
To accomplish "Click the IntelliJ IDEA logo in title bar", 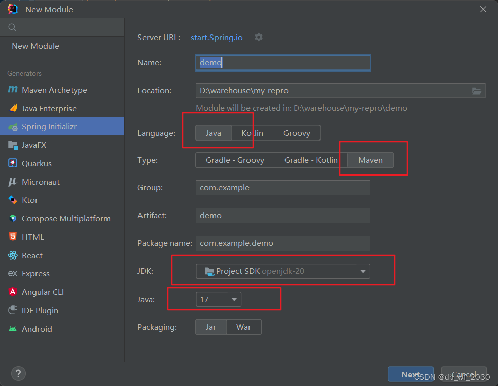I will point(13,9).
